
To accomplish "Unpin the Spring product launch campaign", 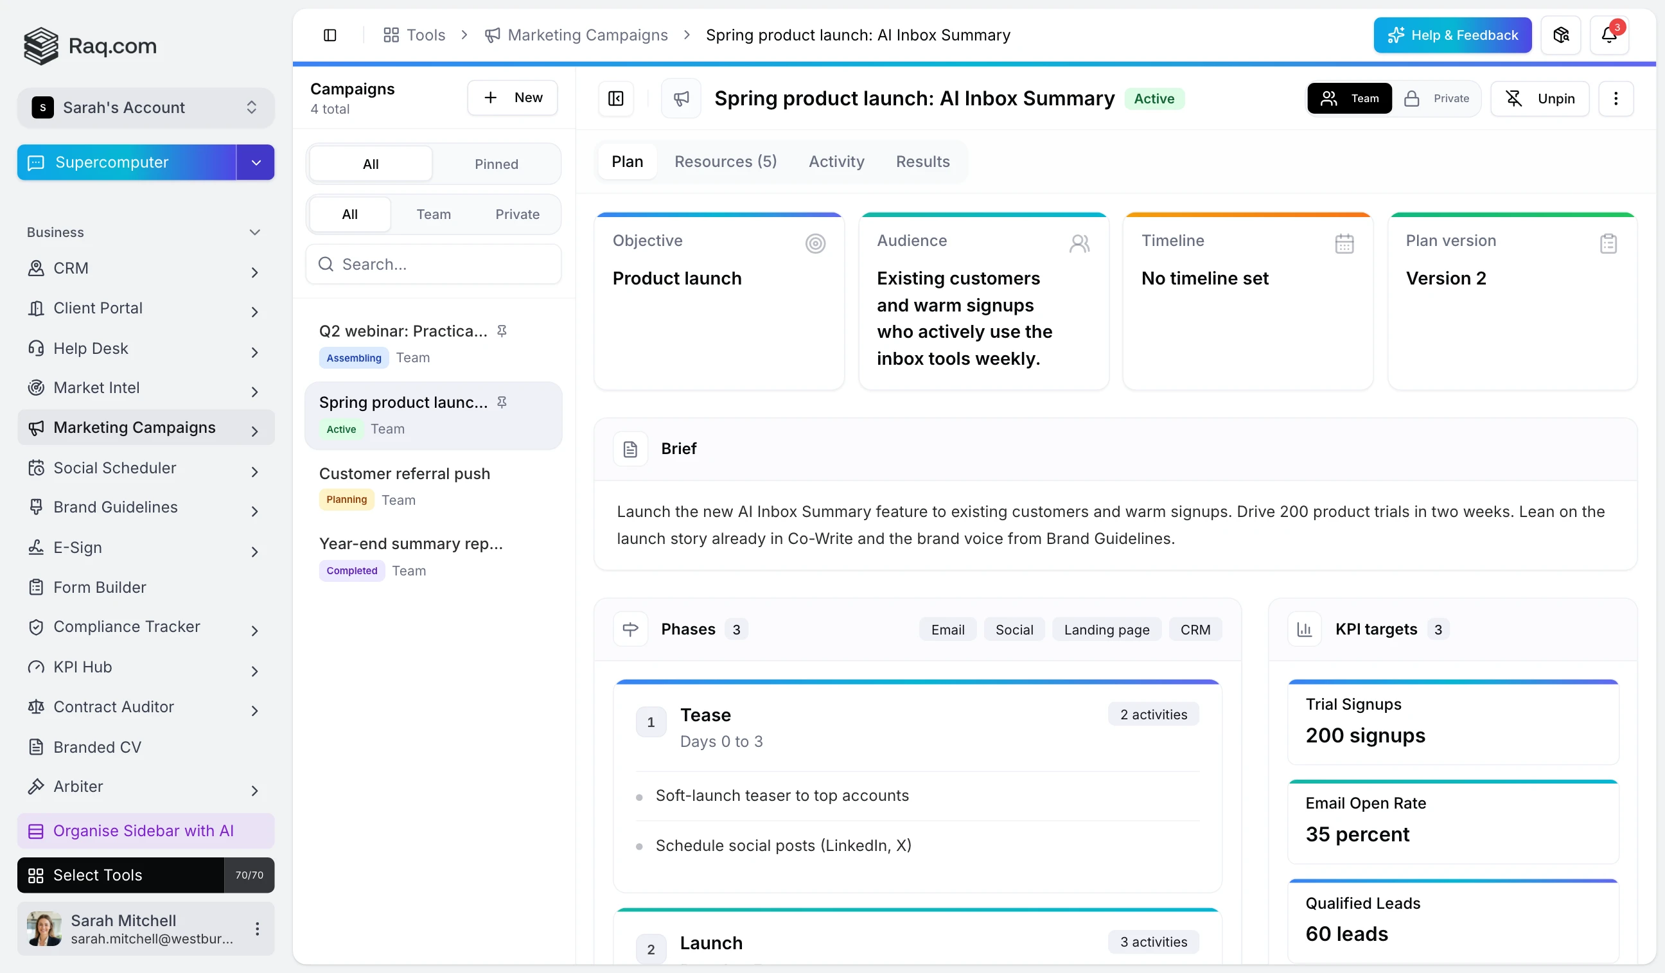I will pyautogui.click(x=1540, y=98).
